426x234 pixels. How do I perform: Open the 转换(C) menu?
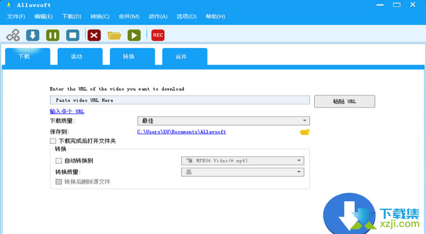click(100, 16)
